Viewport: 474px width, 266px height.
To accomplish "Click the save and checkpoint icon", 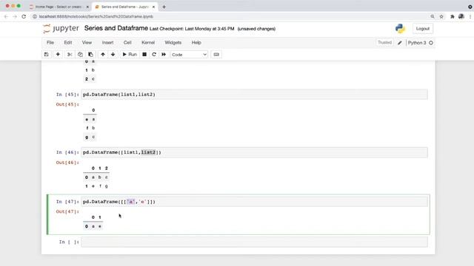I will [x=46, y=55].
